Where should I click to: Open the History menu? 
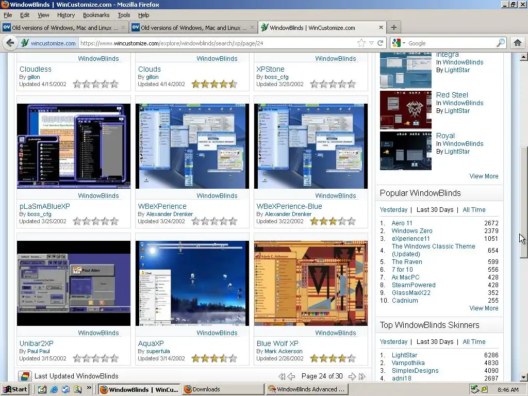tap(66, 15)
